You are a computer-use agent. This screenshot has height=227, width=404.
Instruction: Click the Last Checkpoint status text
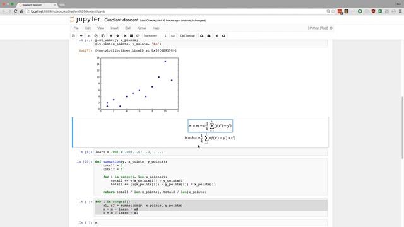(172, 20)
